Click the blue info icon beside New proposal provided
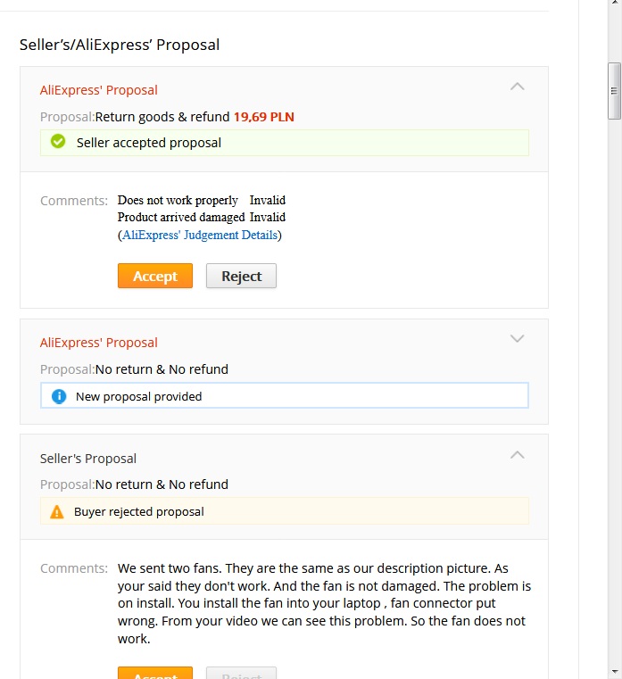 [x=59, y=396]
